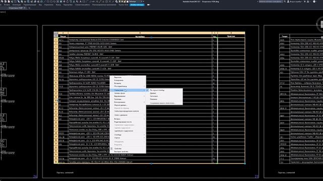Select table column header B
The height and width of the screenshot is (181, 323).
140,33
